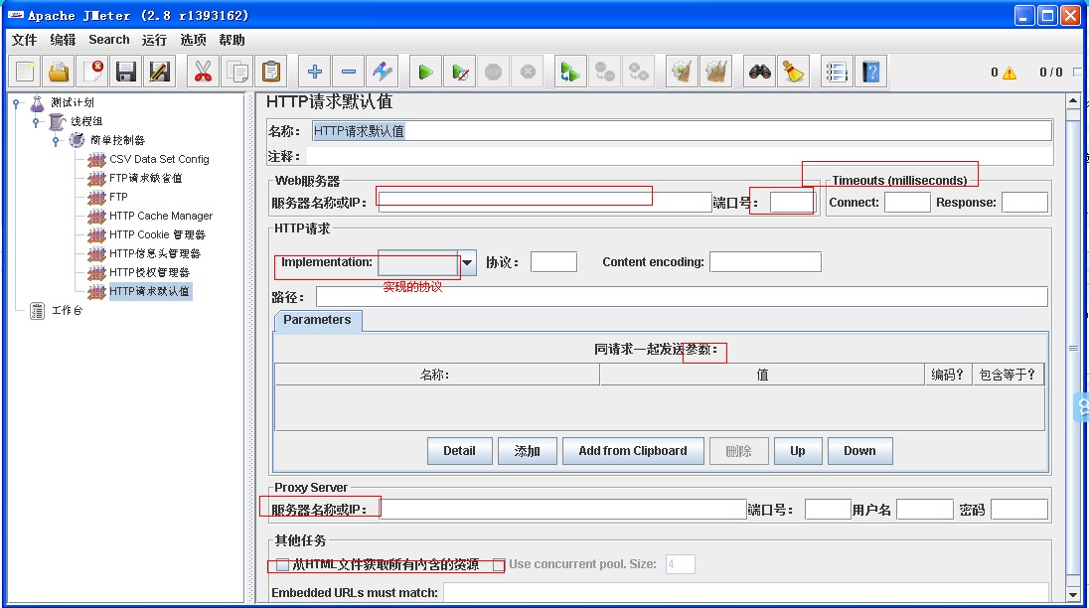Click the New test plan icon

coord(25,72)
